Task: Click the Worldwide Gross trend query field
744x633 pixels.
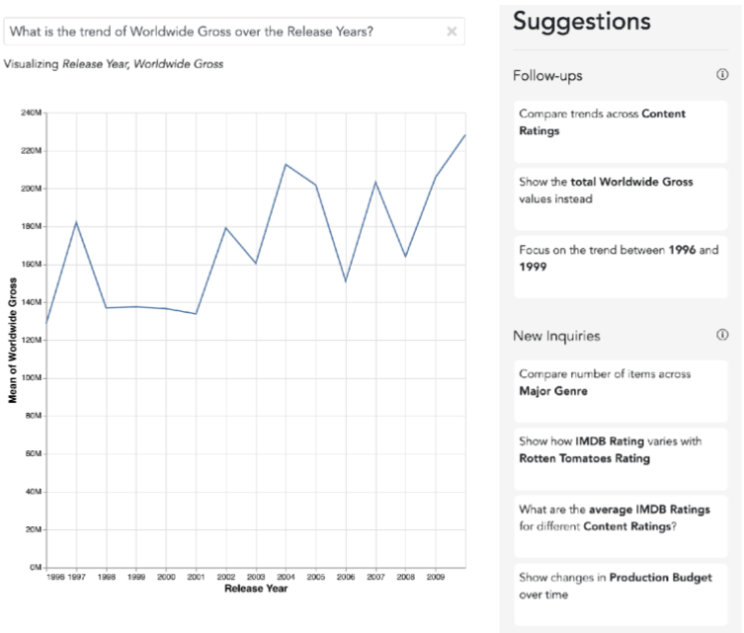Action: 222,32
